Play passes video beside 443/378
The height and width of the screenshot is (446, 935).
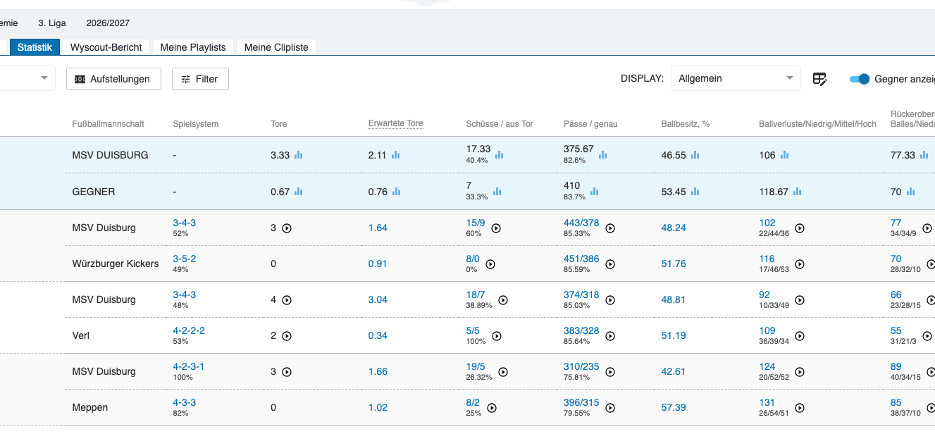(x=611, y=228)
